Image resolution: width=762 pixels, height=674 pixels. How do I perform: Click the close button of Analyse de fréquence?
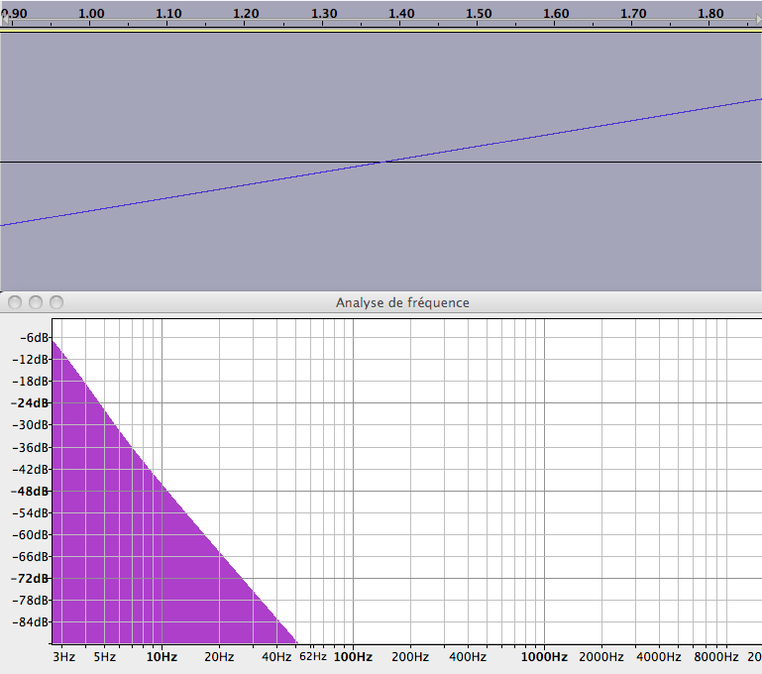[x=15, y=302]
